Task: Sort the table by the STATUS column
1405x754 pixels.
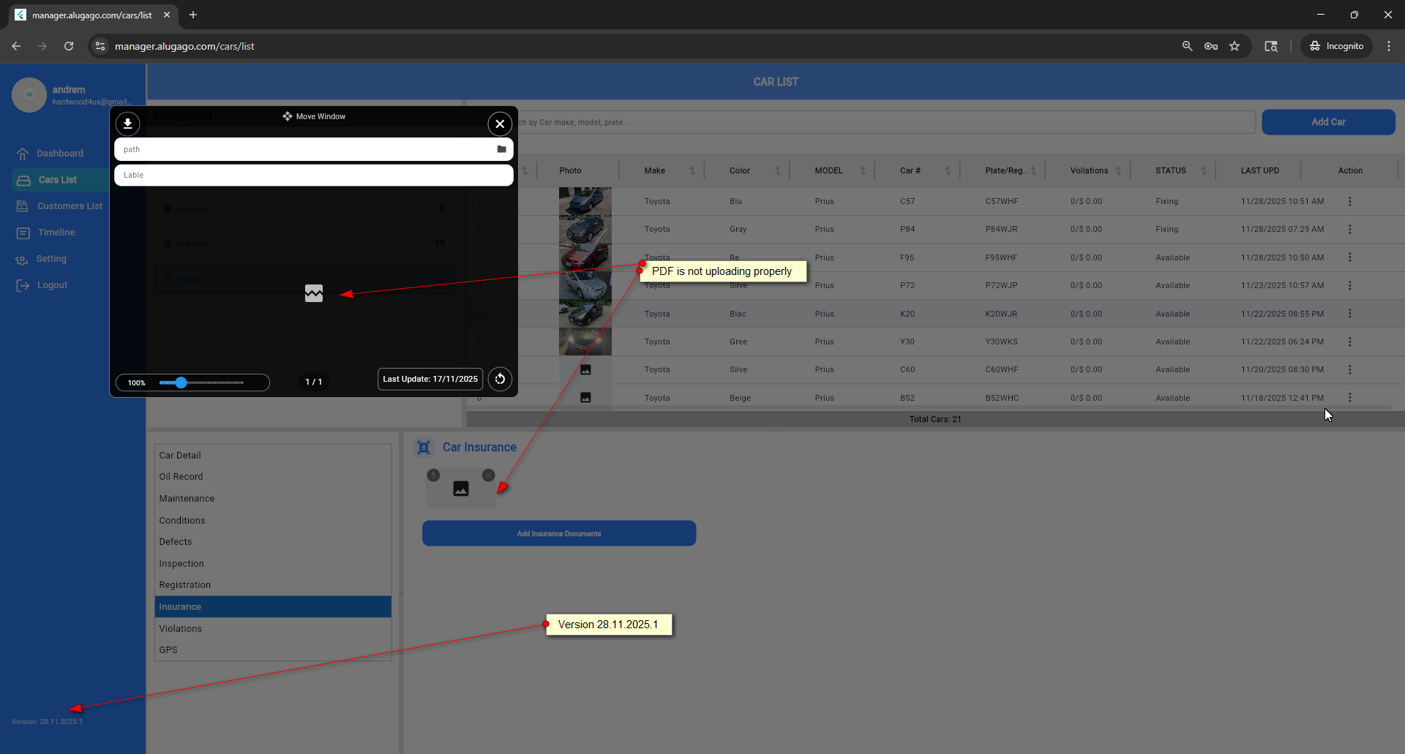Action: click(1203, 171)
